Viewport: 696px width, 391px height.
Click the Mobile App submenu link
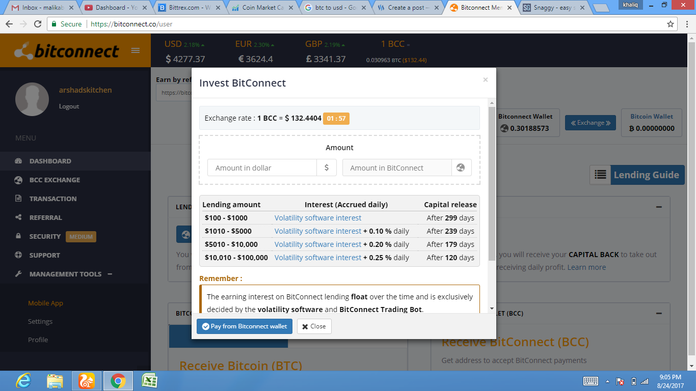(45, 303)
